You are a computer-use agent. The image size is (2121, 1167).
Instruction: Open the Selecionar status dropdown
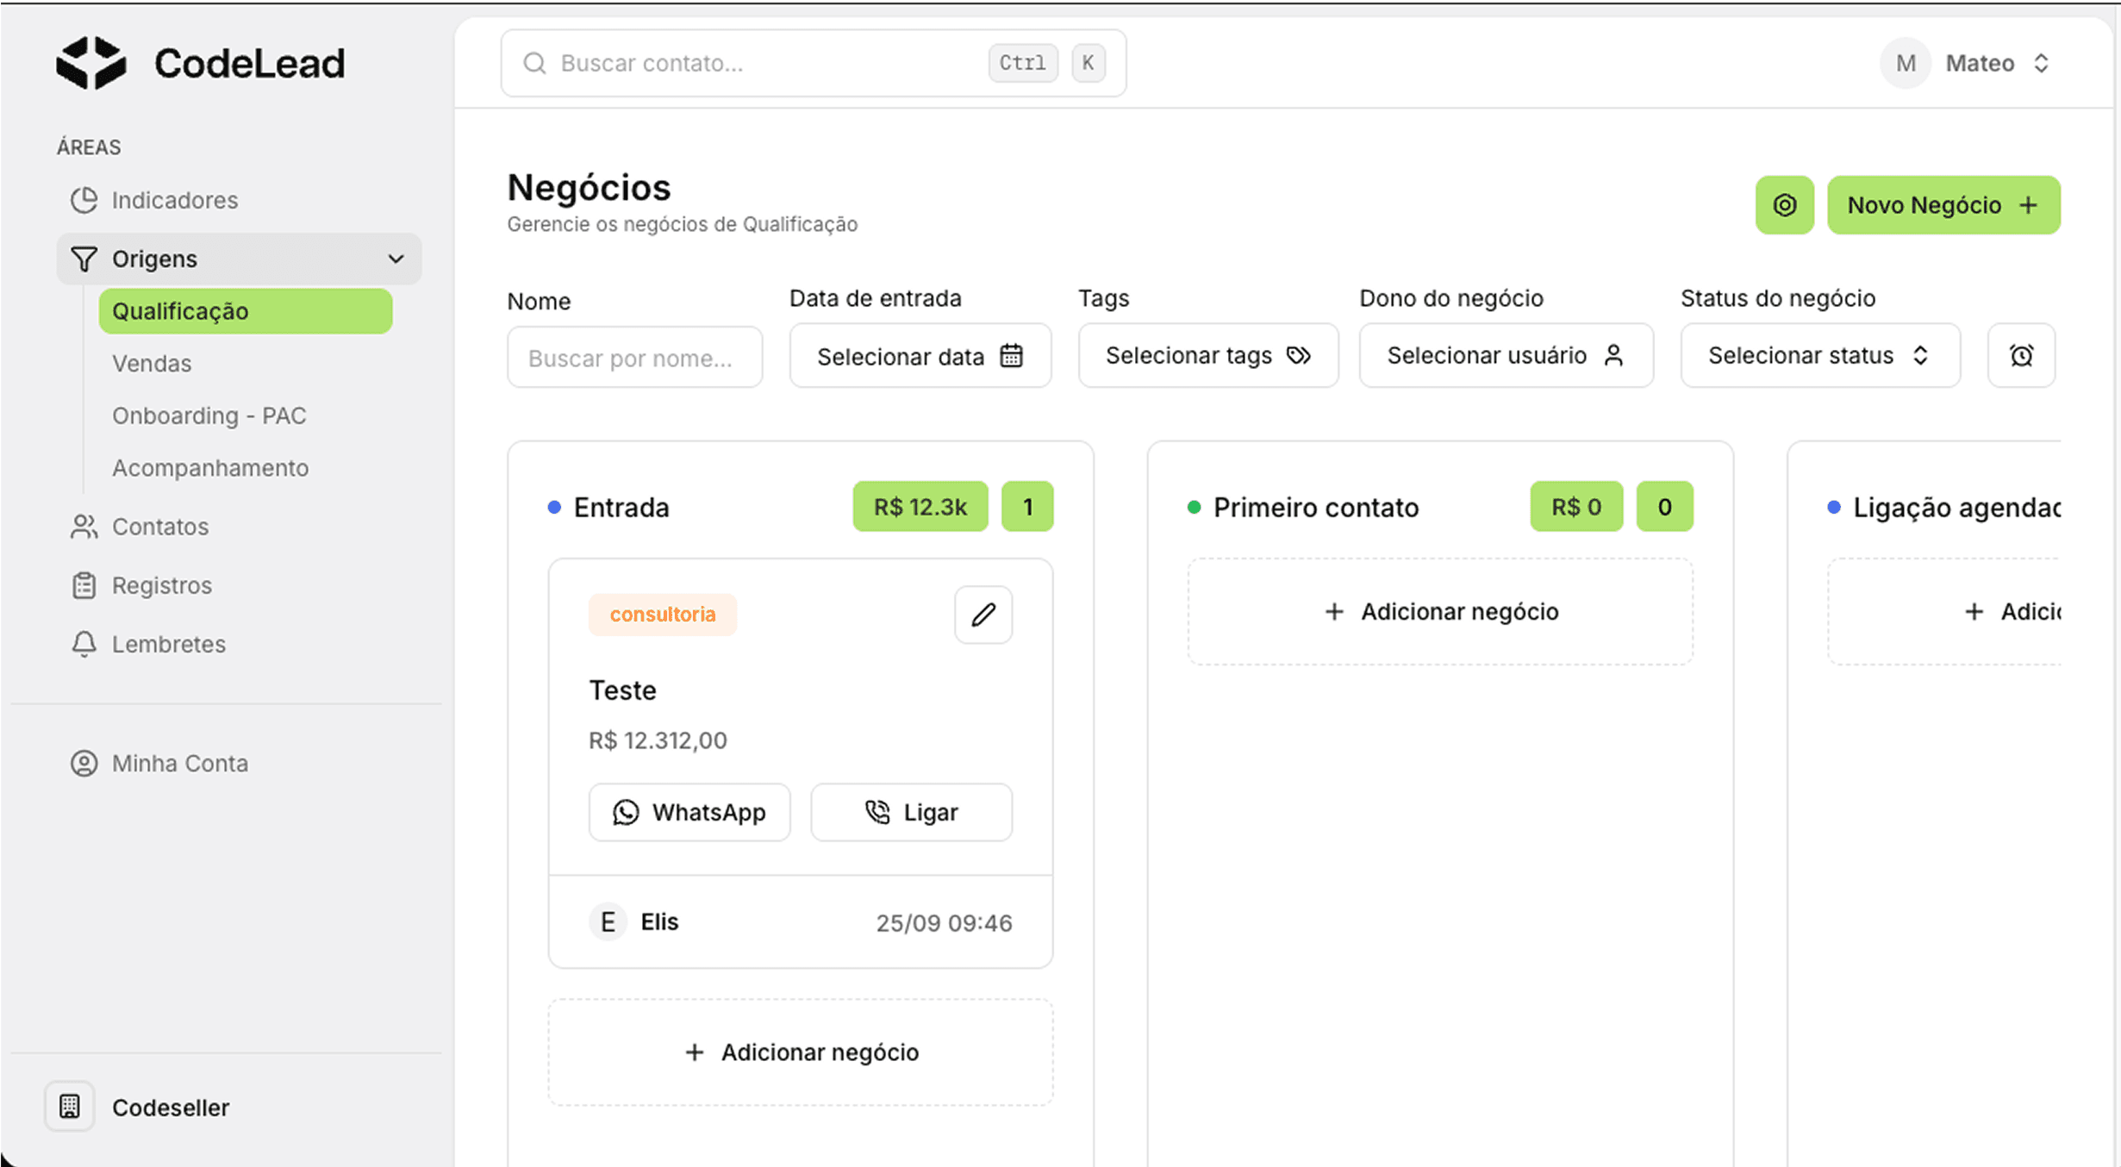(x=1819, y=355)
